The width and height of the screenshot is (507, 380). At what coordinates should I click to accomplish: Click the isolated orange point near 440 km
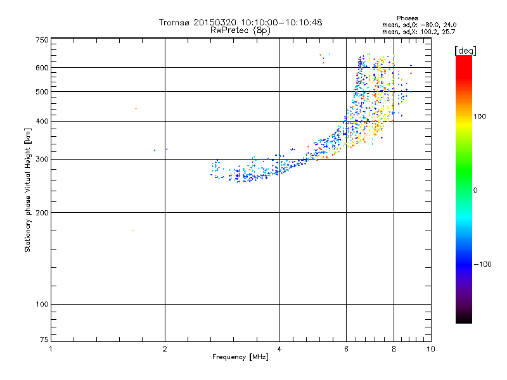coord(136,108)
